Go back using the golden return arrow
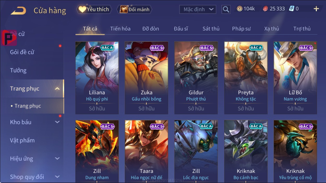 pos(18,11)
